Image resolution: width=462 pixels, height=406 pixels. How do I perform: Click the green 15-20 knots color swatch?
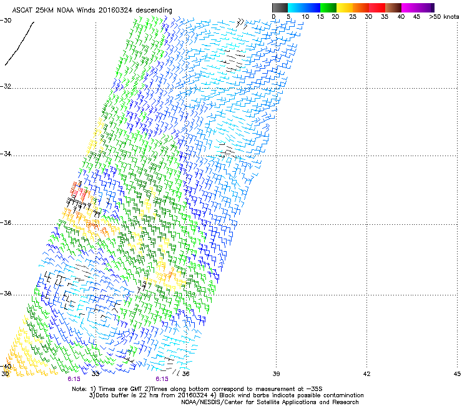coord(328,7)
